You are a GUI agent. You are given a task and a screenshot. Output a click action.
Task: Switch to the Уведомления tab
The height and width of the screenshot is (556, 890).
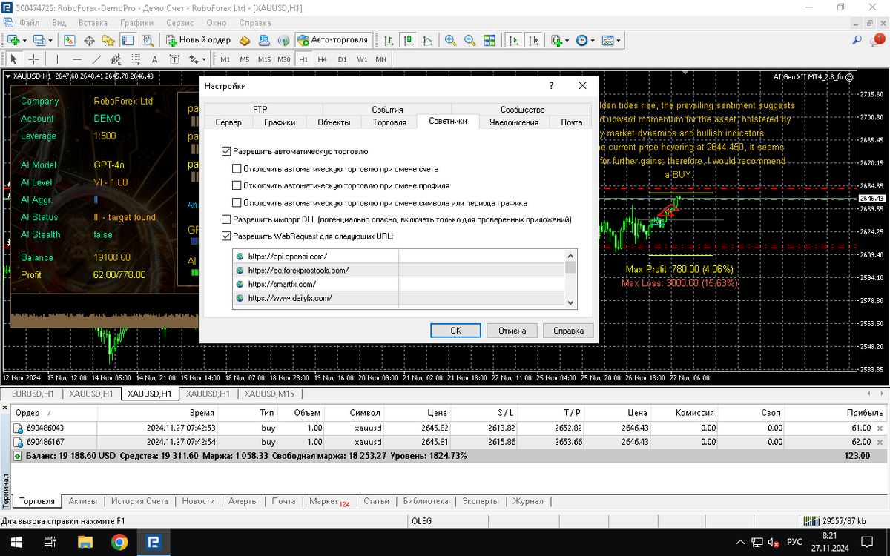(x=513, y=122)
